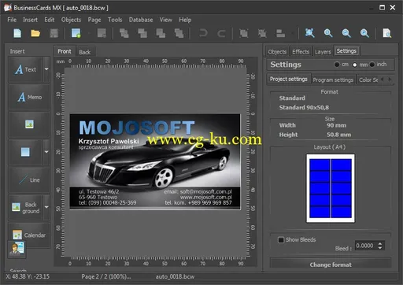Click the third object order icon
Screen dimensions: 403x285
coord(161,33)
